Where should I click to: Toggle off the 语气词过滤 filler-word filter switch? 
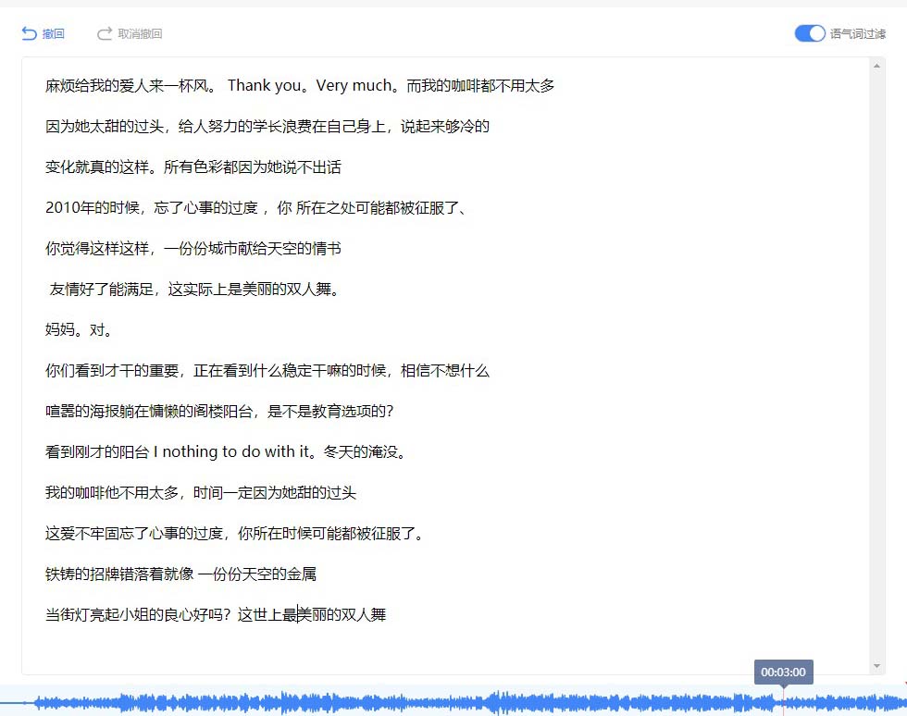coord(810,33)
